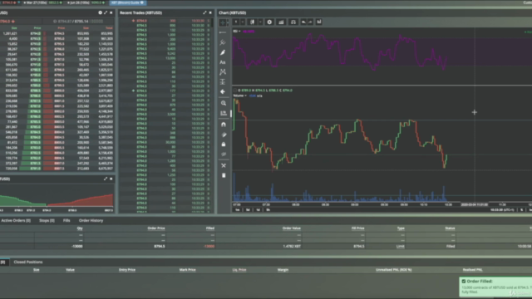
Task: Toggle hide all drawings eye icon
Action: click(224, 154)
